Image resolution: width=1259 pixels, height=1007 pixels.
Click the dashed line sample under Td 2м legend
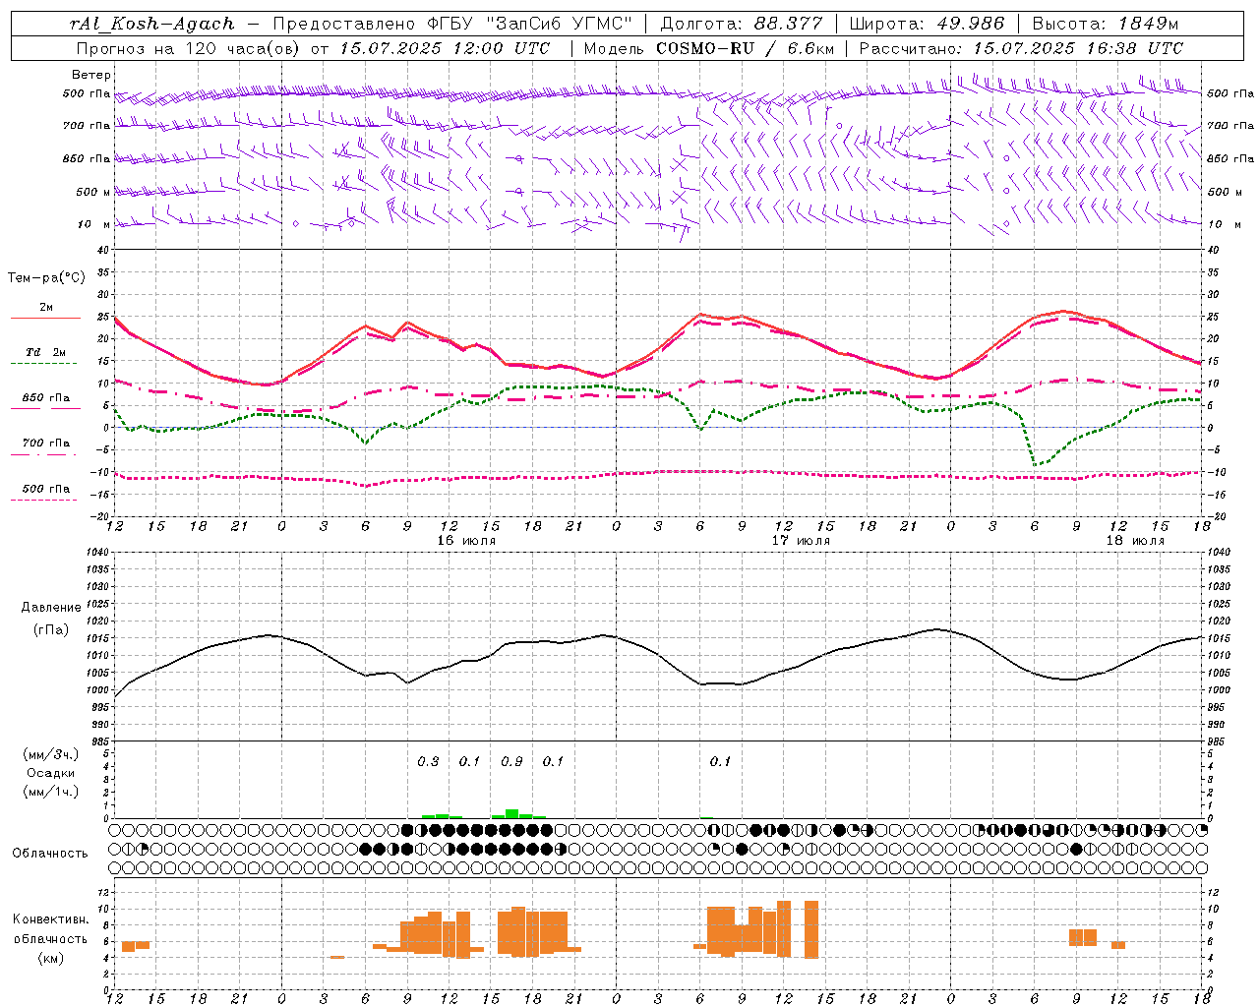[x=44, y=364]
